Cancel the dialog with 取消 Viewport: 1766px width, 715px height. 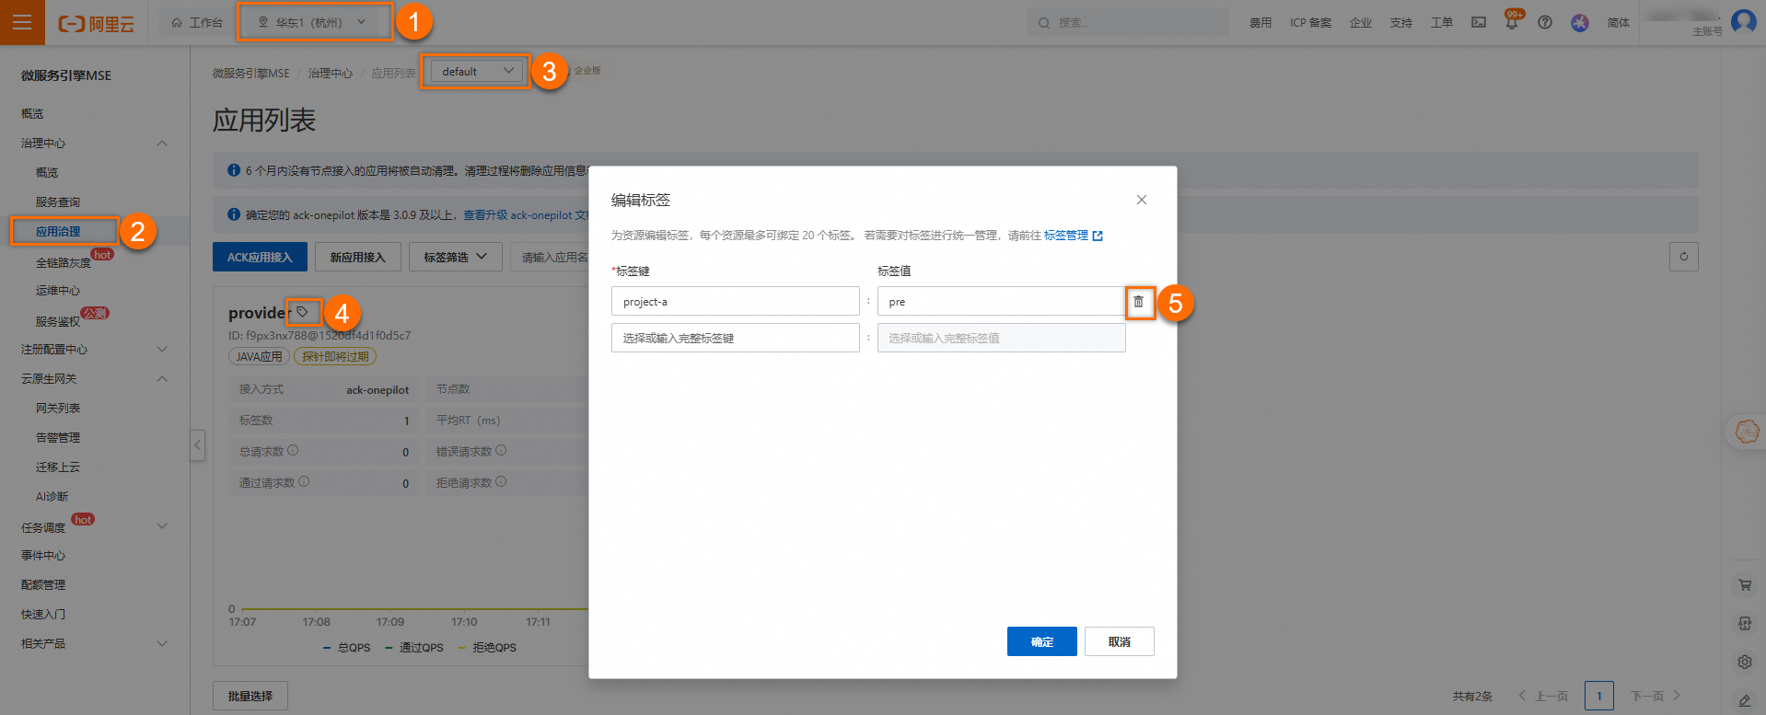[x=1119, y=641]
